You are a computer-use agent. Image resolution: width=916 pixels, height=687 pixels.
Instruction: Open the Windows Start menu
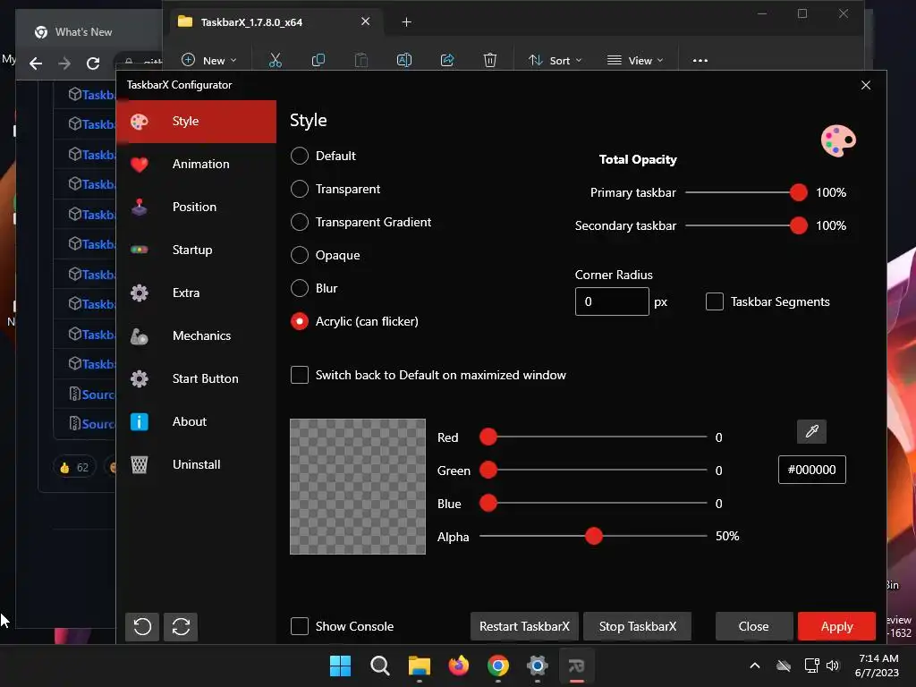(x=340, y=666)
